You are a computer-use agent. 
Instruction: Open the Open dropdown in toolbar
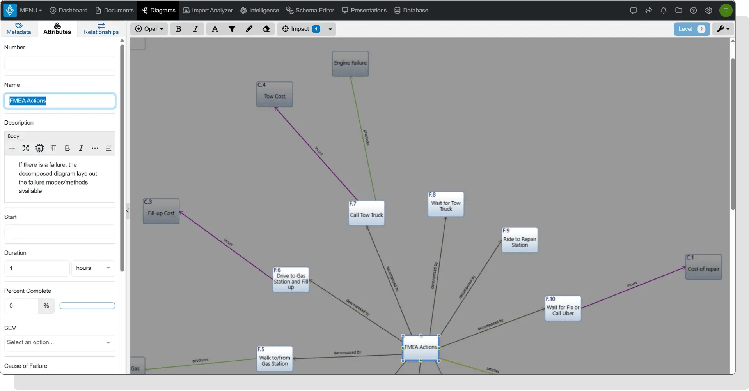point(149,29)
